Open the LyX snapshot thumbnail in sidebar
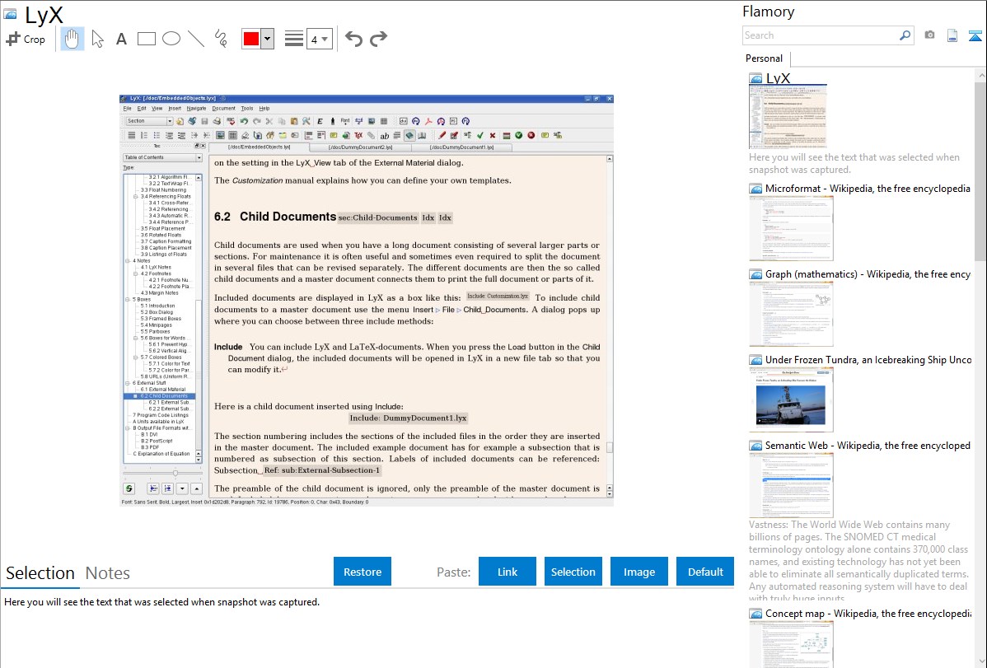 pyautogui.click(x=788, y=117)
